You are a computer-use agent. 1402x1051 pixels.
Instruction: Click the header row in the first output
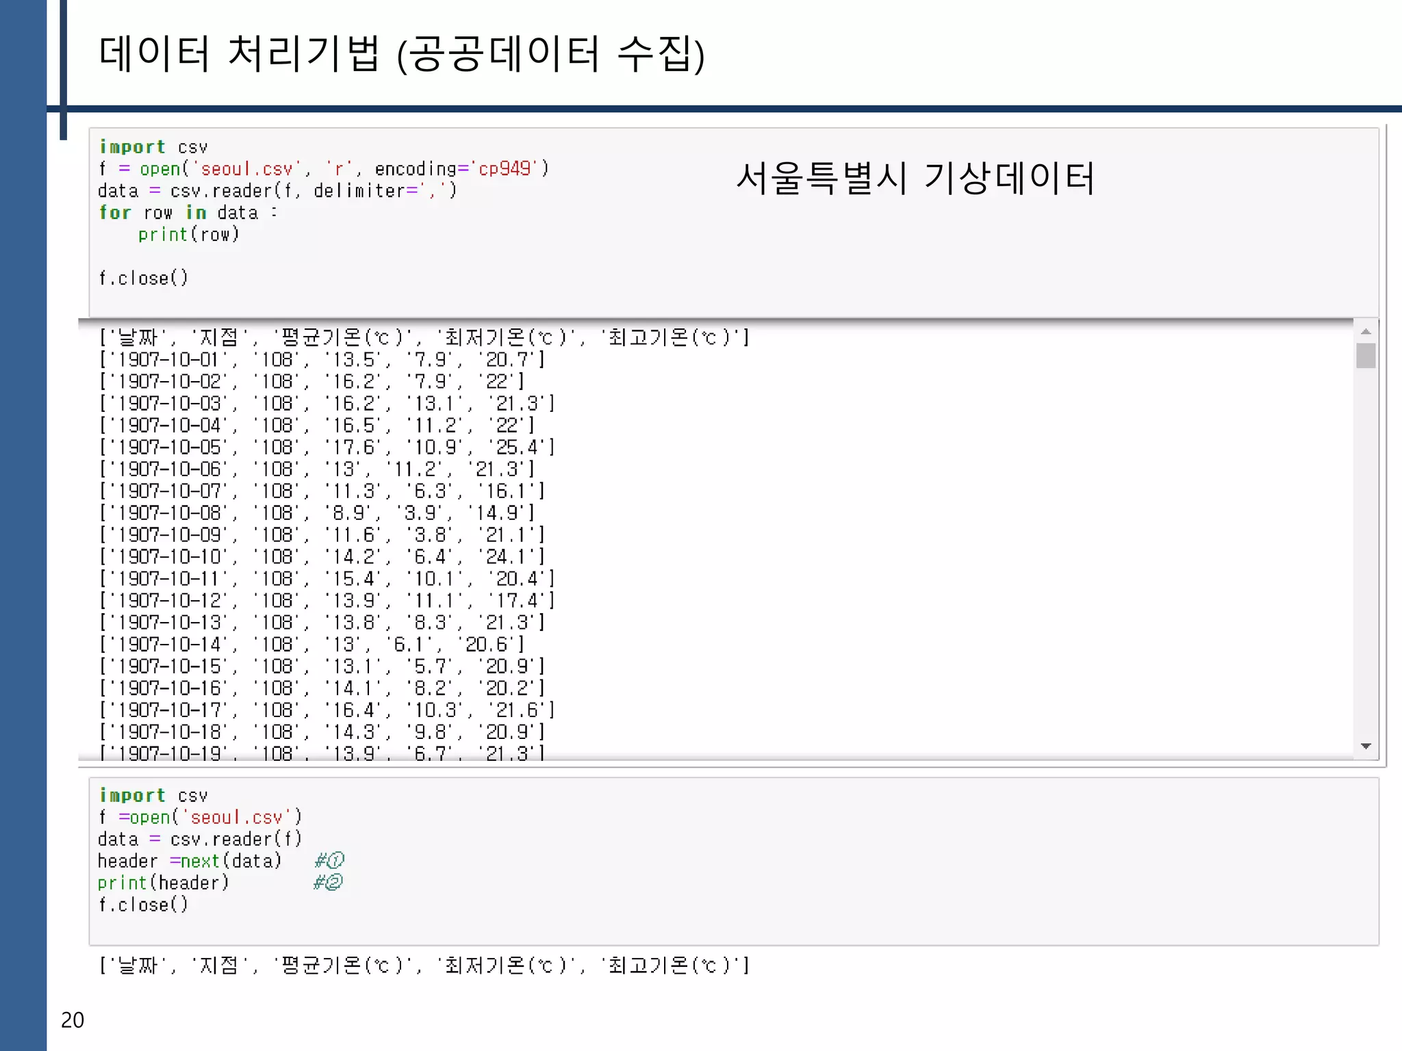point(424,337)
